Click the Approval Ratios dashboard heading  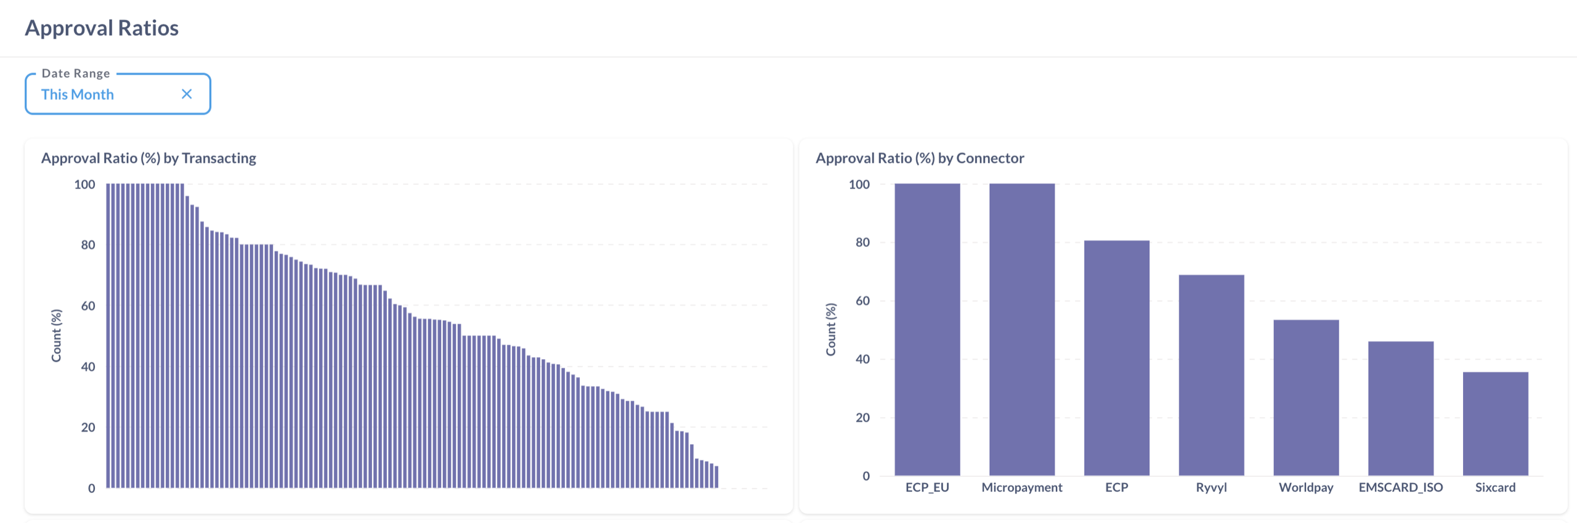[x=102, y=28]
